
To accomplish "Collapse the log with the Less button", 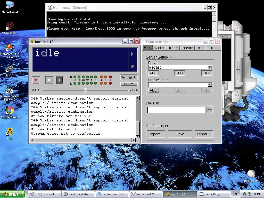I will 129,84.
